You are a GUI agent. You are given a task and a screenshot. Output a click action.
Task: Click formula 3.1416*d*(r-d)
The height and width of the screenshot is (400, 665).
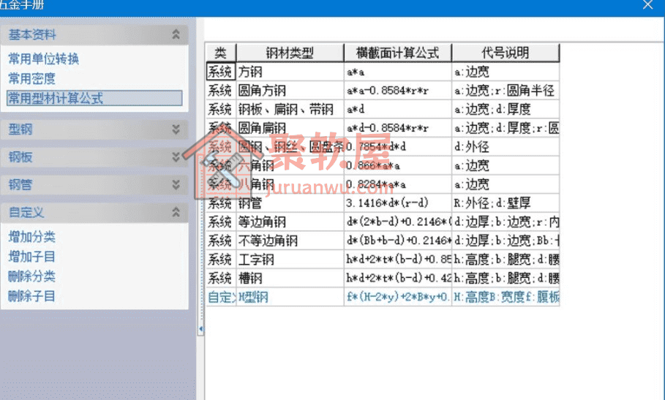[x=398, y=203]
